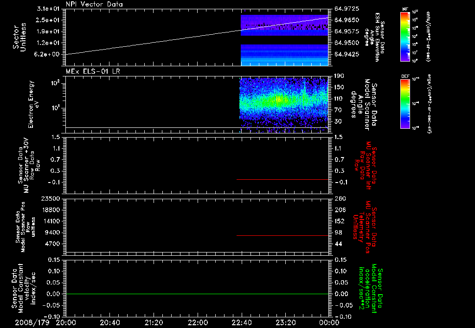Click the 150 scanner angle tick label

click(x=339, y=88)
